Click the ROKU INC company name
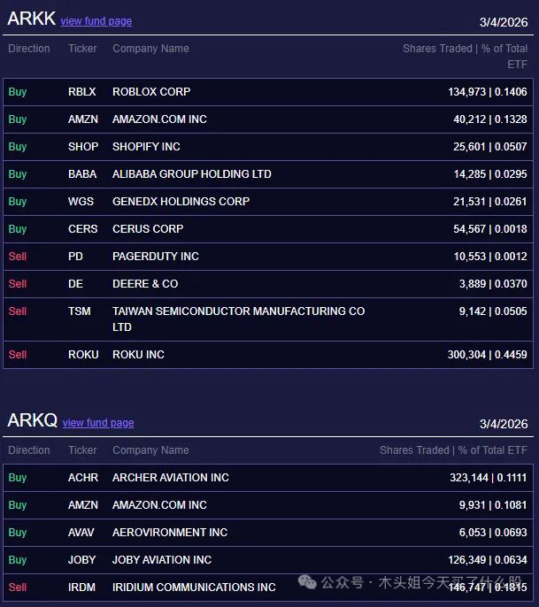Viewport: 539px width, 607px height. (x=138, y=355)
